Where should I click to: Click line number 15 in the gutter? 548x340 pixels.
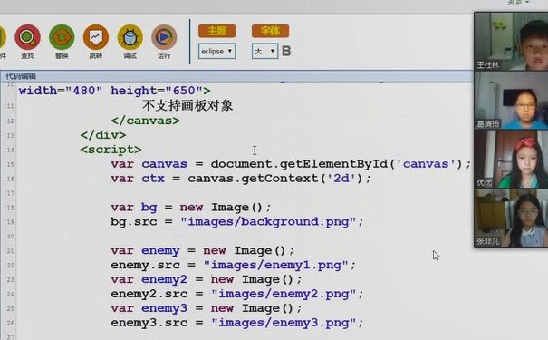click(x=11, y=164)
